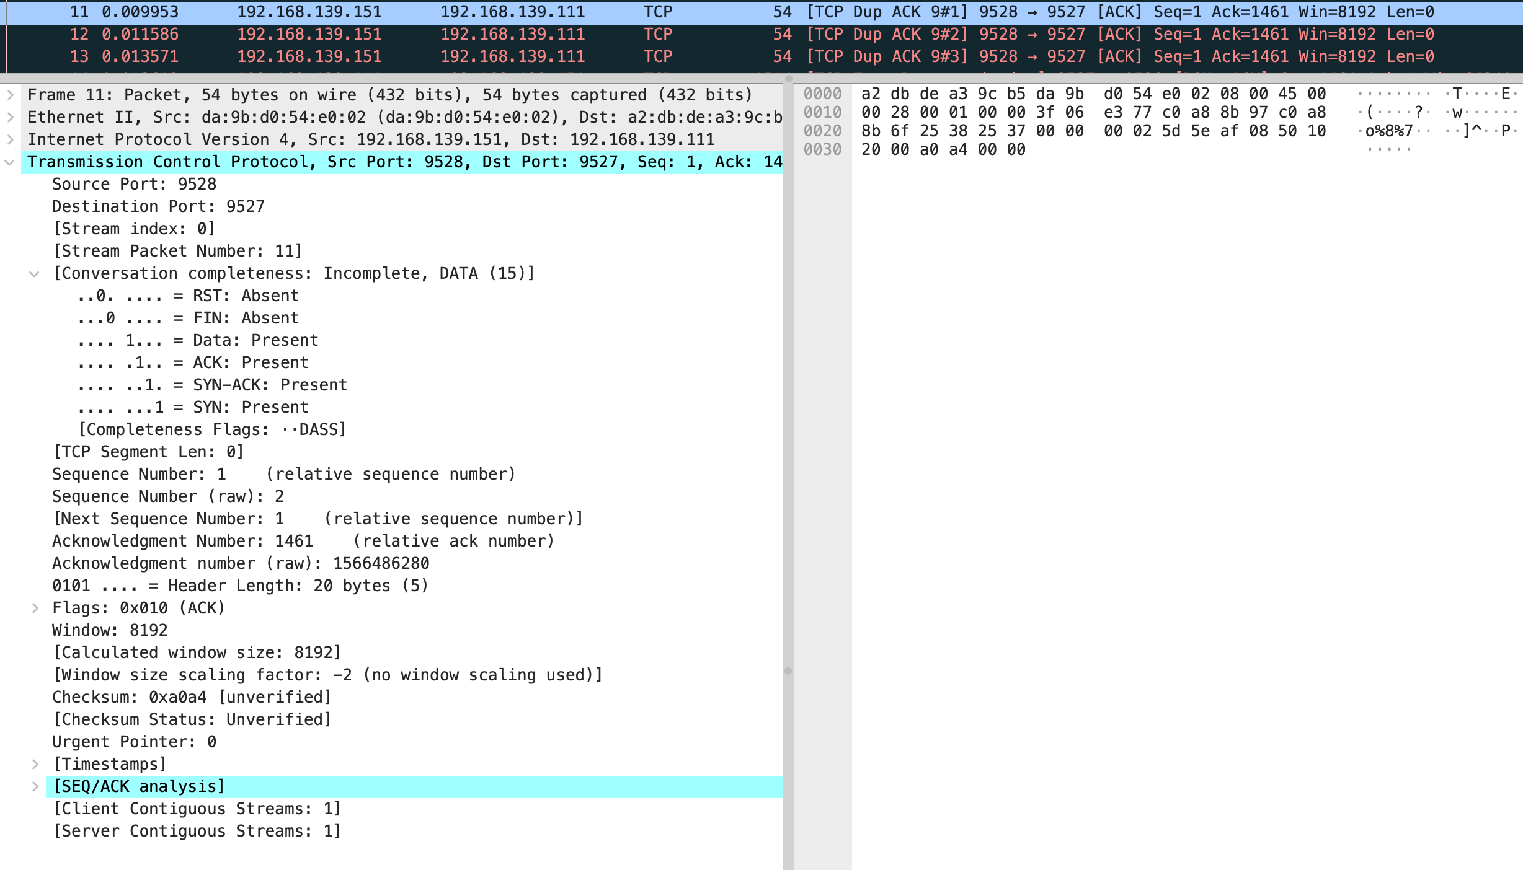Click the divider handle between detail and bytes panes
Screen dimensions: 1523x870
point(788,671)
